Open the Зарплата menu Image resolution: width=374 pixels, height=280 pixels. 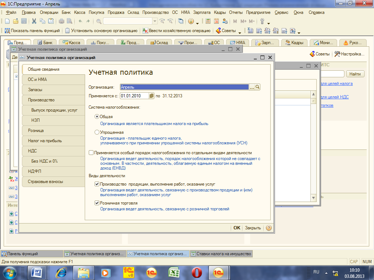pyautogui.click(x=202, y=12)
